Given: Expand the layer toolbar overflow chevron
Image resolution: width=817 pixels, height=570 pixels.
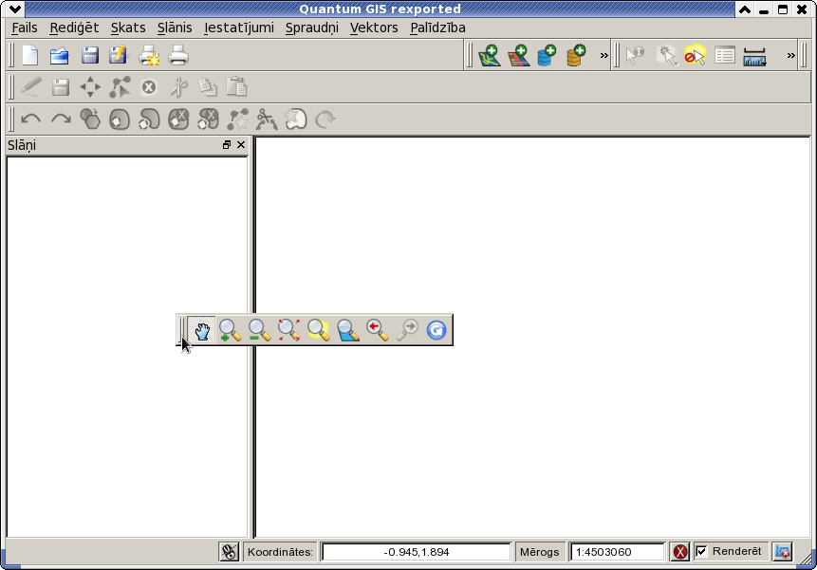Looking at the screenshot, I should coord(603,55).
